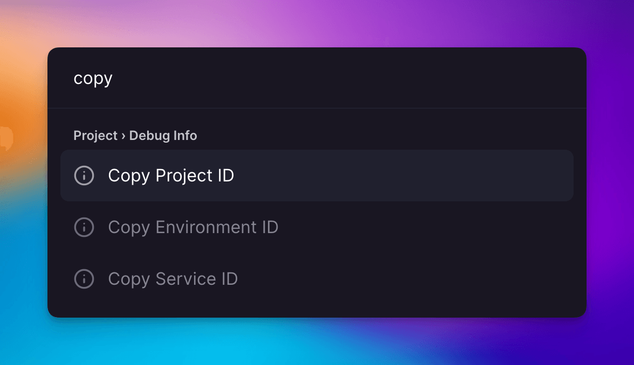Image resolution: width=634 pixels, height=365 pixels.
Task: Open the Project › Debug Info section header
Action: (135, 136)
